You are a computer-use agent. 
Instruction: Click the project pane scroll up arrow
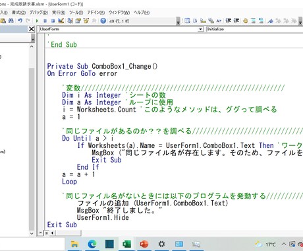[x=32, y=46]
